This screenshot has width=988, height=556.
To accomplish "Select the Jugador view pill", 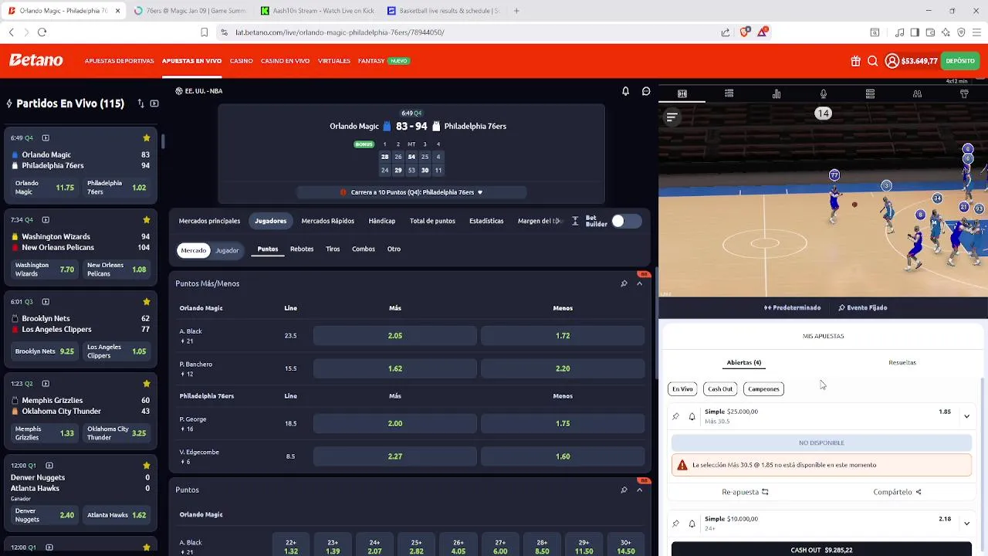I will [x=227, y=250].
